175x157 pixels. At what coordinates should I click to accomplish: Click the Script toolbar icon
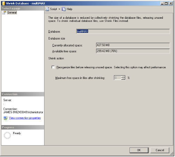point(47,9)
